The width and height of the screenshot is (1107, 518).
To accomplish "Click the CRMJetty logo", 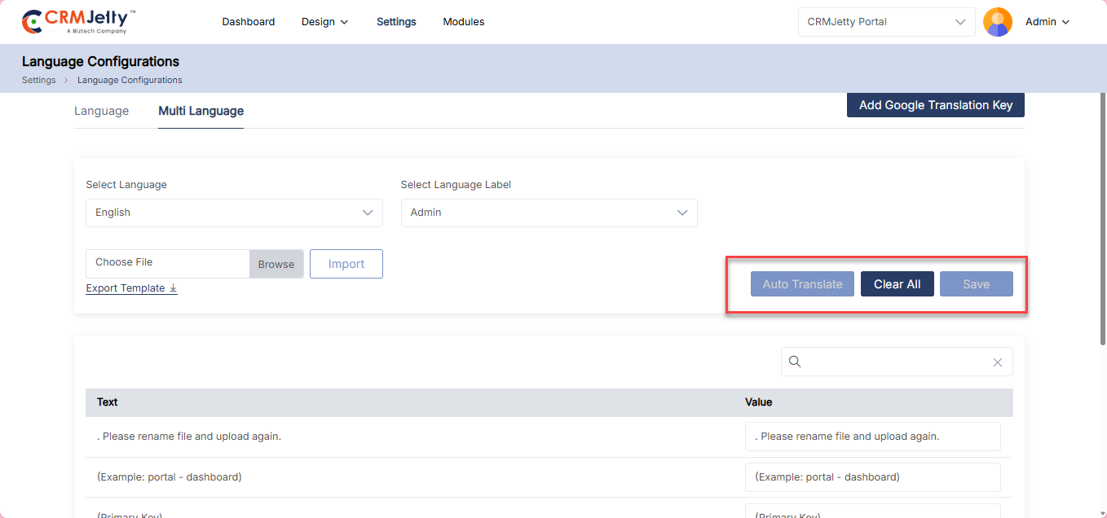I will (78, 22).
